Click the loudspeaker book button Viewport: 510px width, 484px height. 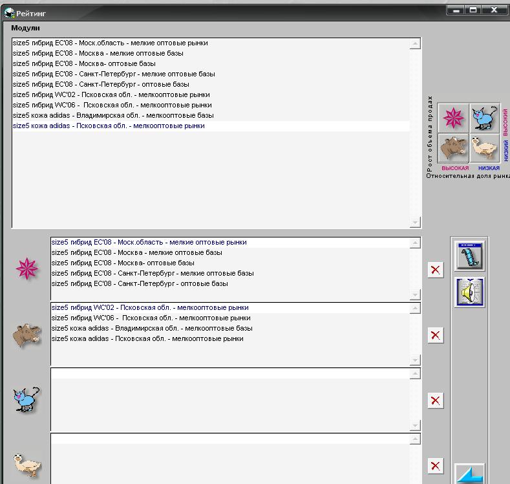pyautogui.click(x=469, y=292)
